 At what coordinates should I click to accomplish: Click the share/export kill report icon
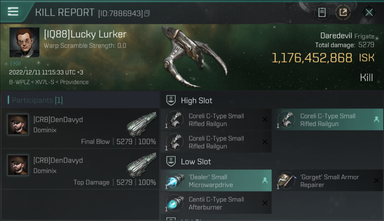343,12
